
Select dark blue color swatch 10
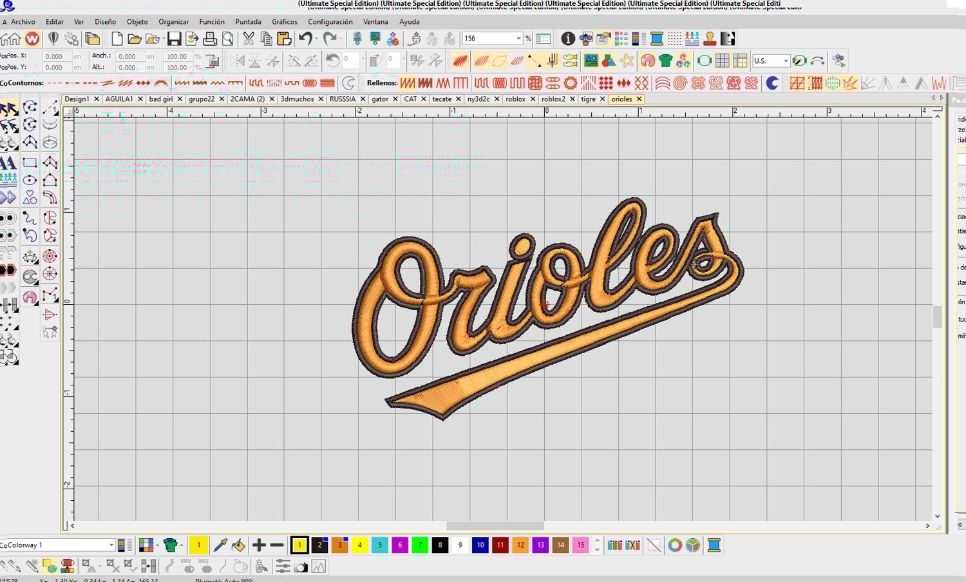coord(480,545)
